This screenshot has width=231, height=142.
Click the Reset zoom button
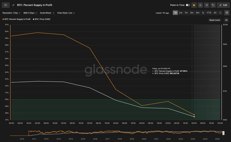[x=215, y=20]
